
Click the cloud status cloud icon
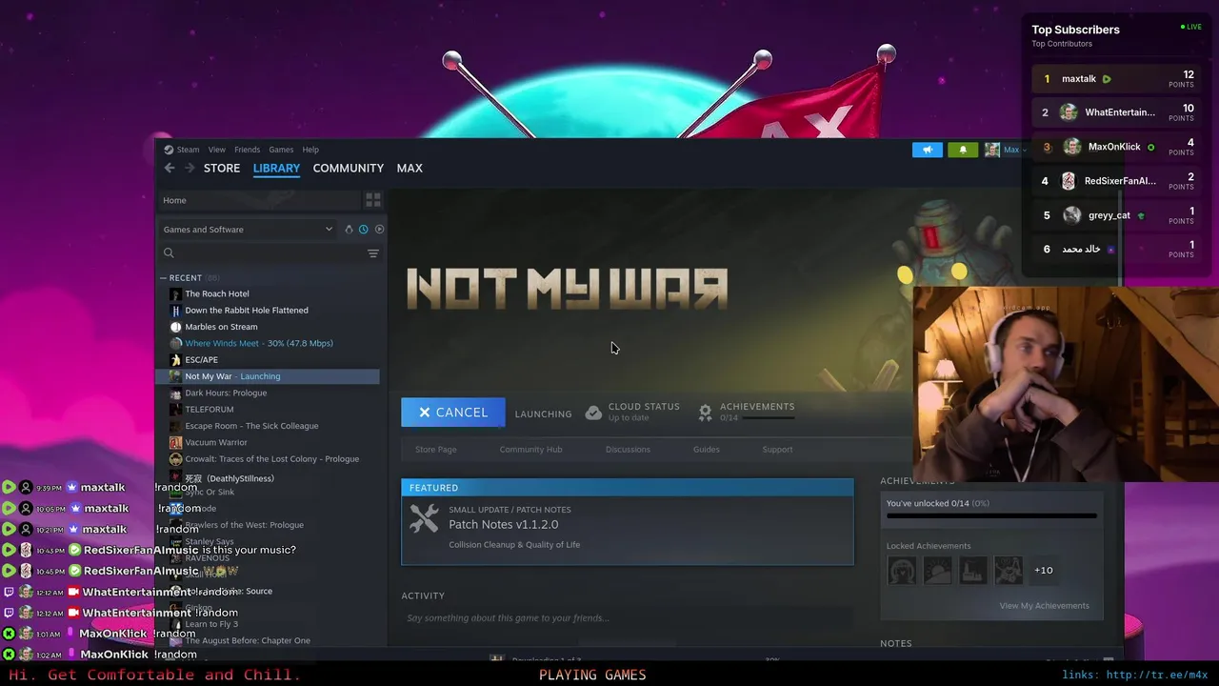[x=593, y=413]
